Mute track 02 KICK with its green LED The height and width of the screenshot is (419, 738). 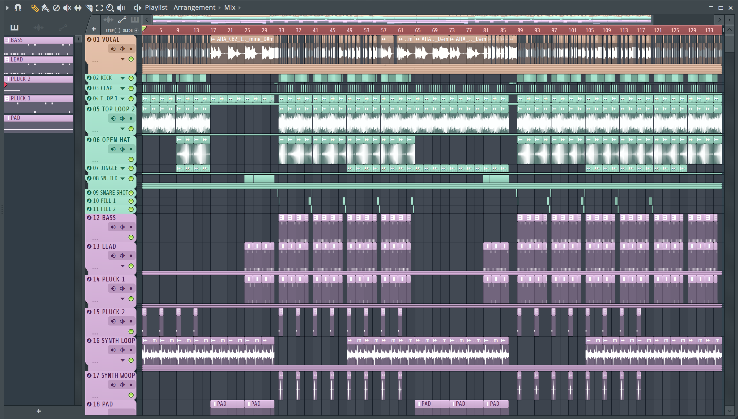pos(131,78)
